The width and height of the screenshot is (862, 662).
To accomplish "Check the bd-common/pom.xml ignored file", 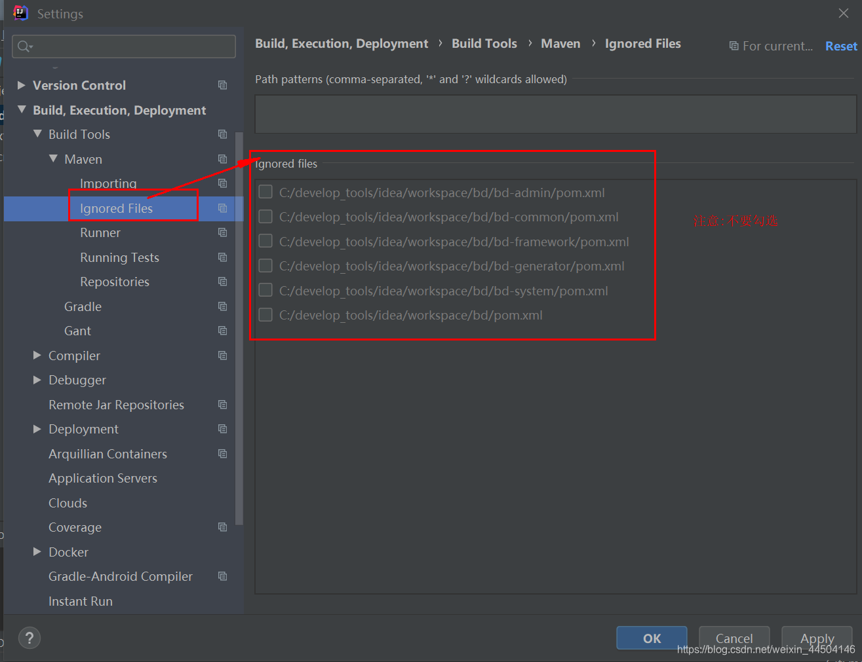I will [265, 216].
